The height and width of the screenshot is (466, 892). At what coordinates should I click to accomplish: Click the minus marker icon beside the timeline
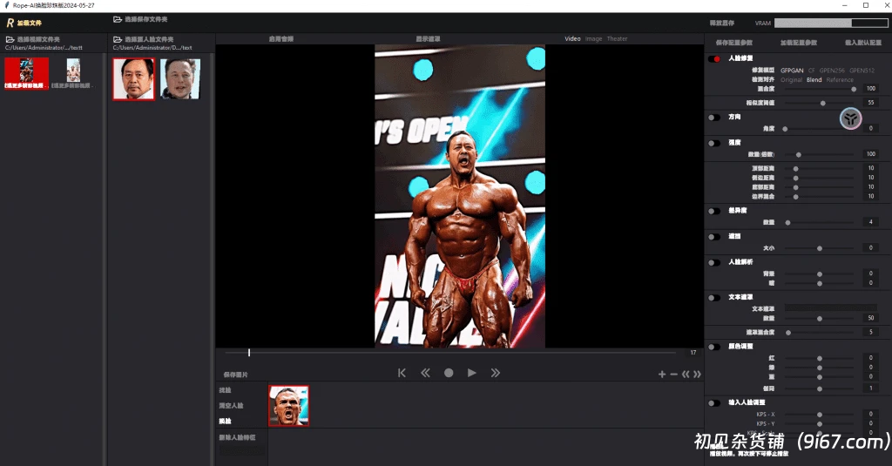[673, 375]
